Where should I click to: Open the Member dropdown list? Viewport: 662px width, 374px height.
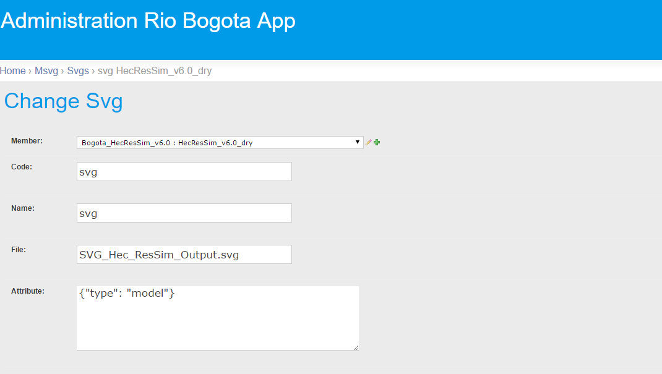220,143
